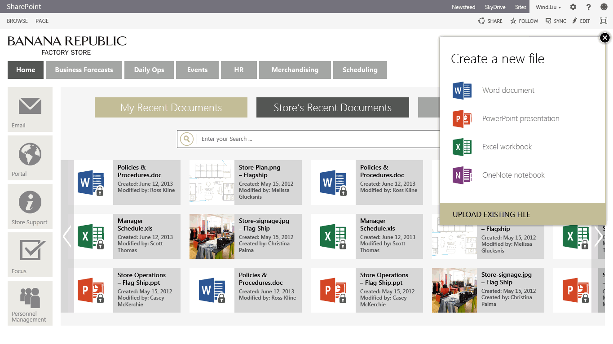Screen dimensions: 613x344
Task: Open the Merchandising tab
Action: pyautogui.click(x=295, y=70)
